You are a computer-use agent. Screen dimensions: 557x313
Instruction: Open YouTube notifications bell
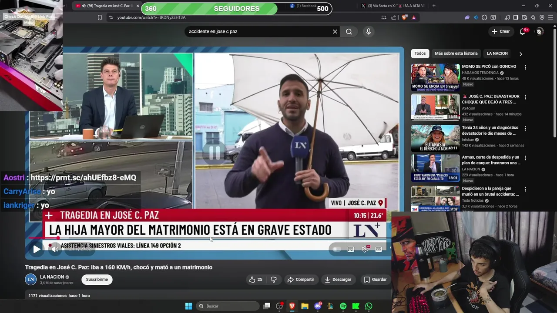[x=523, y=31]
